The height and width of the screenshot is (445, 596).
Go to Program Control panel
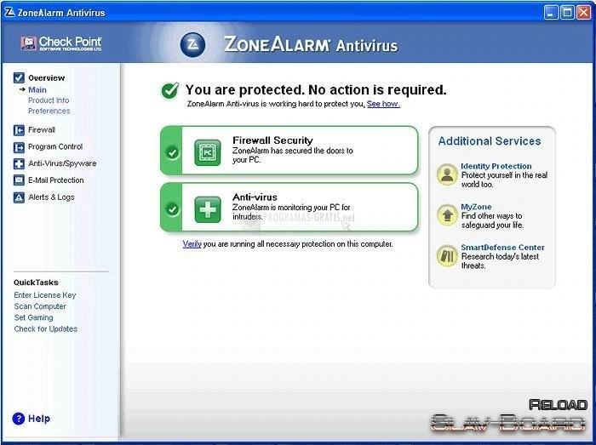[x=55, y=146]
